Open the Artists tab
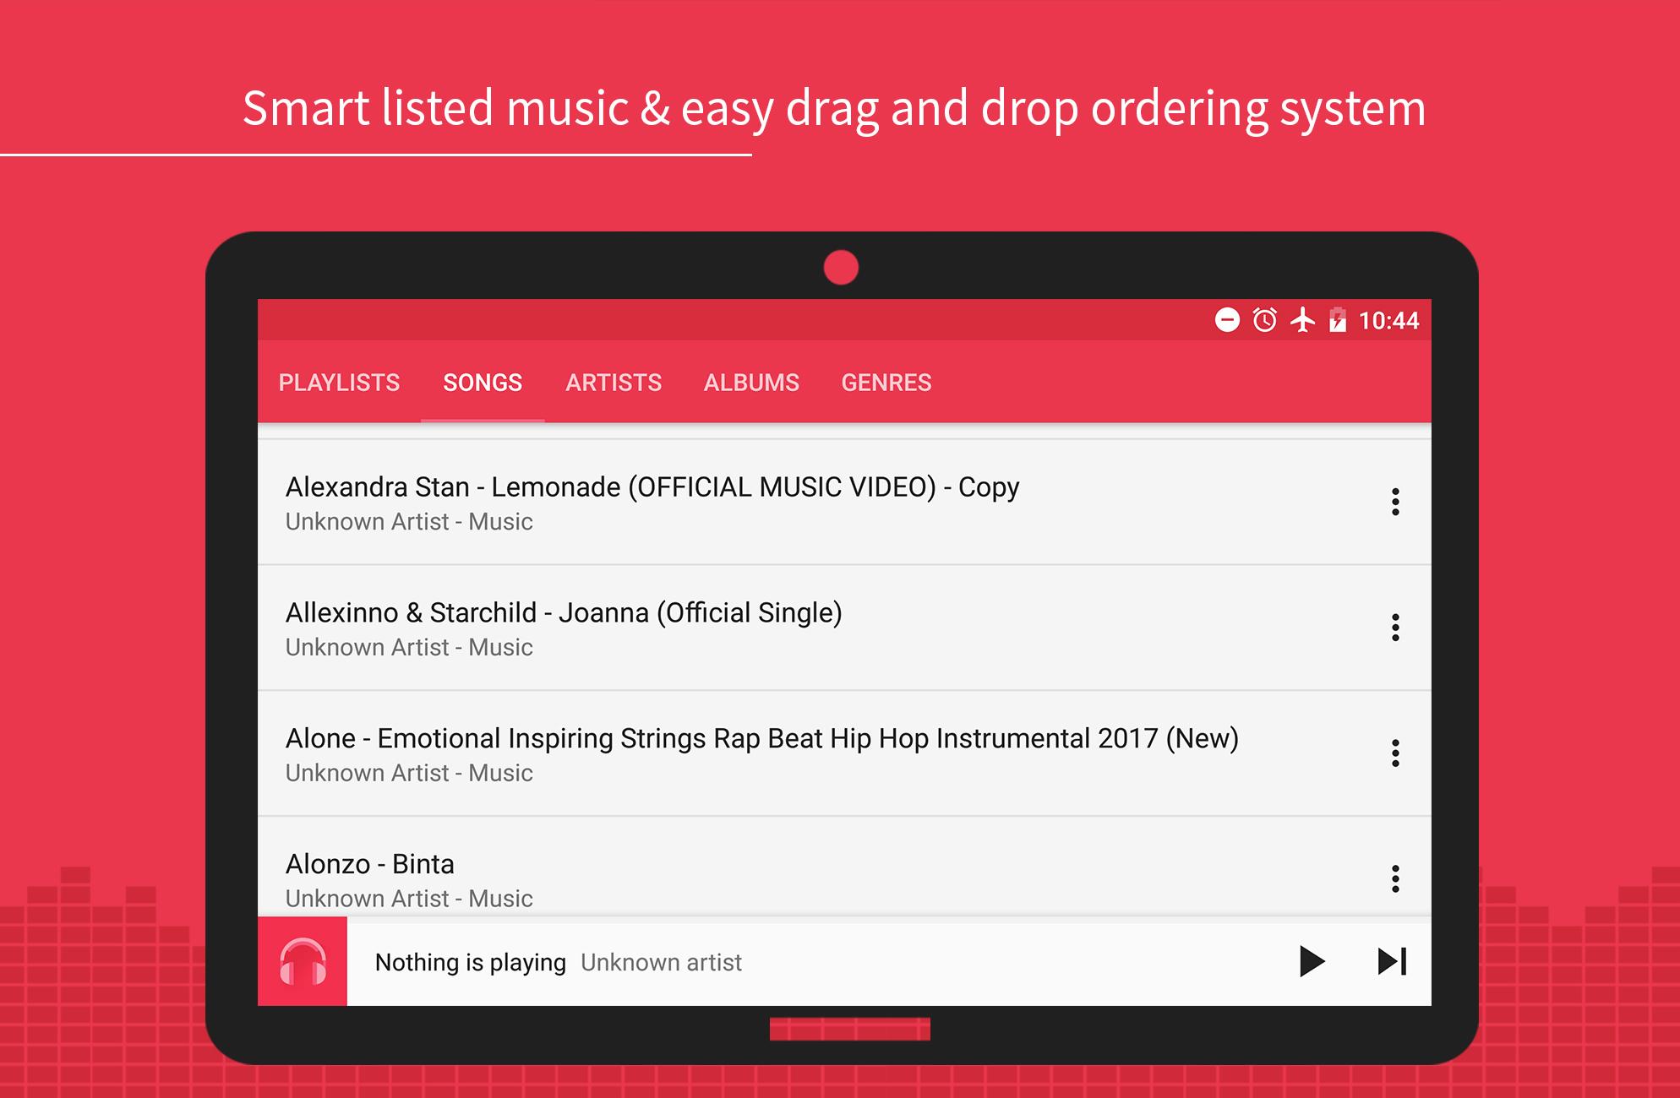1680x1098 pixels. [614, 383]
